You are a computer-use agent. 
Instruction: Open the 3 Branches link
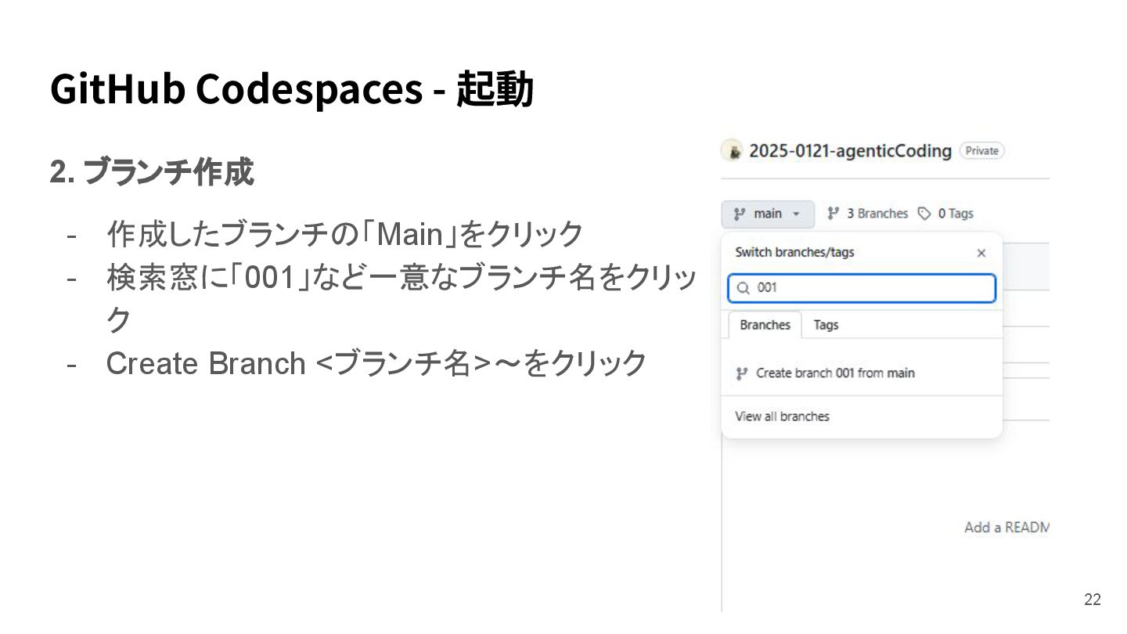click(x=877, y=213)
